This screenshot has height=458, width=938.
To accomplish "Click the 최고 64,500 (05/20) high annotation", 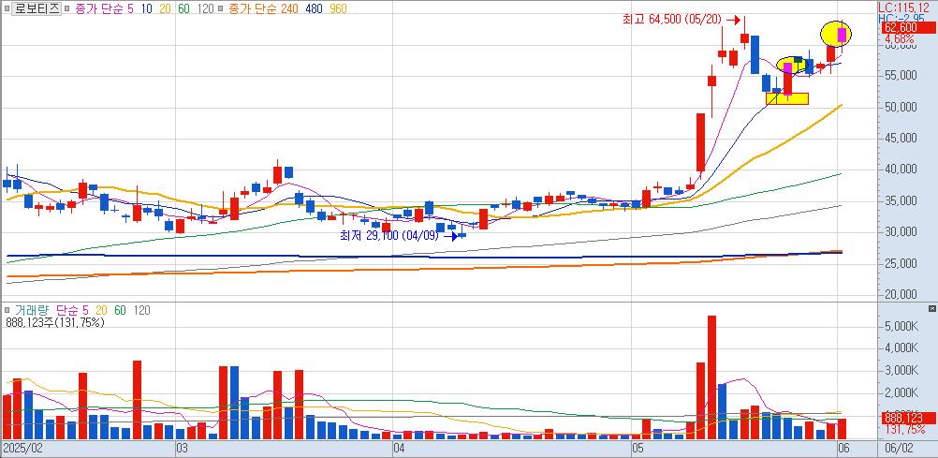I will click(x=672, y=20).
